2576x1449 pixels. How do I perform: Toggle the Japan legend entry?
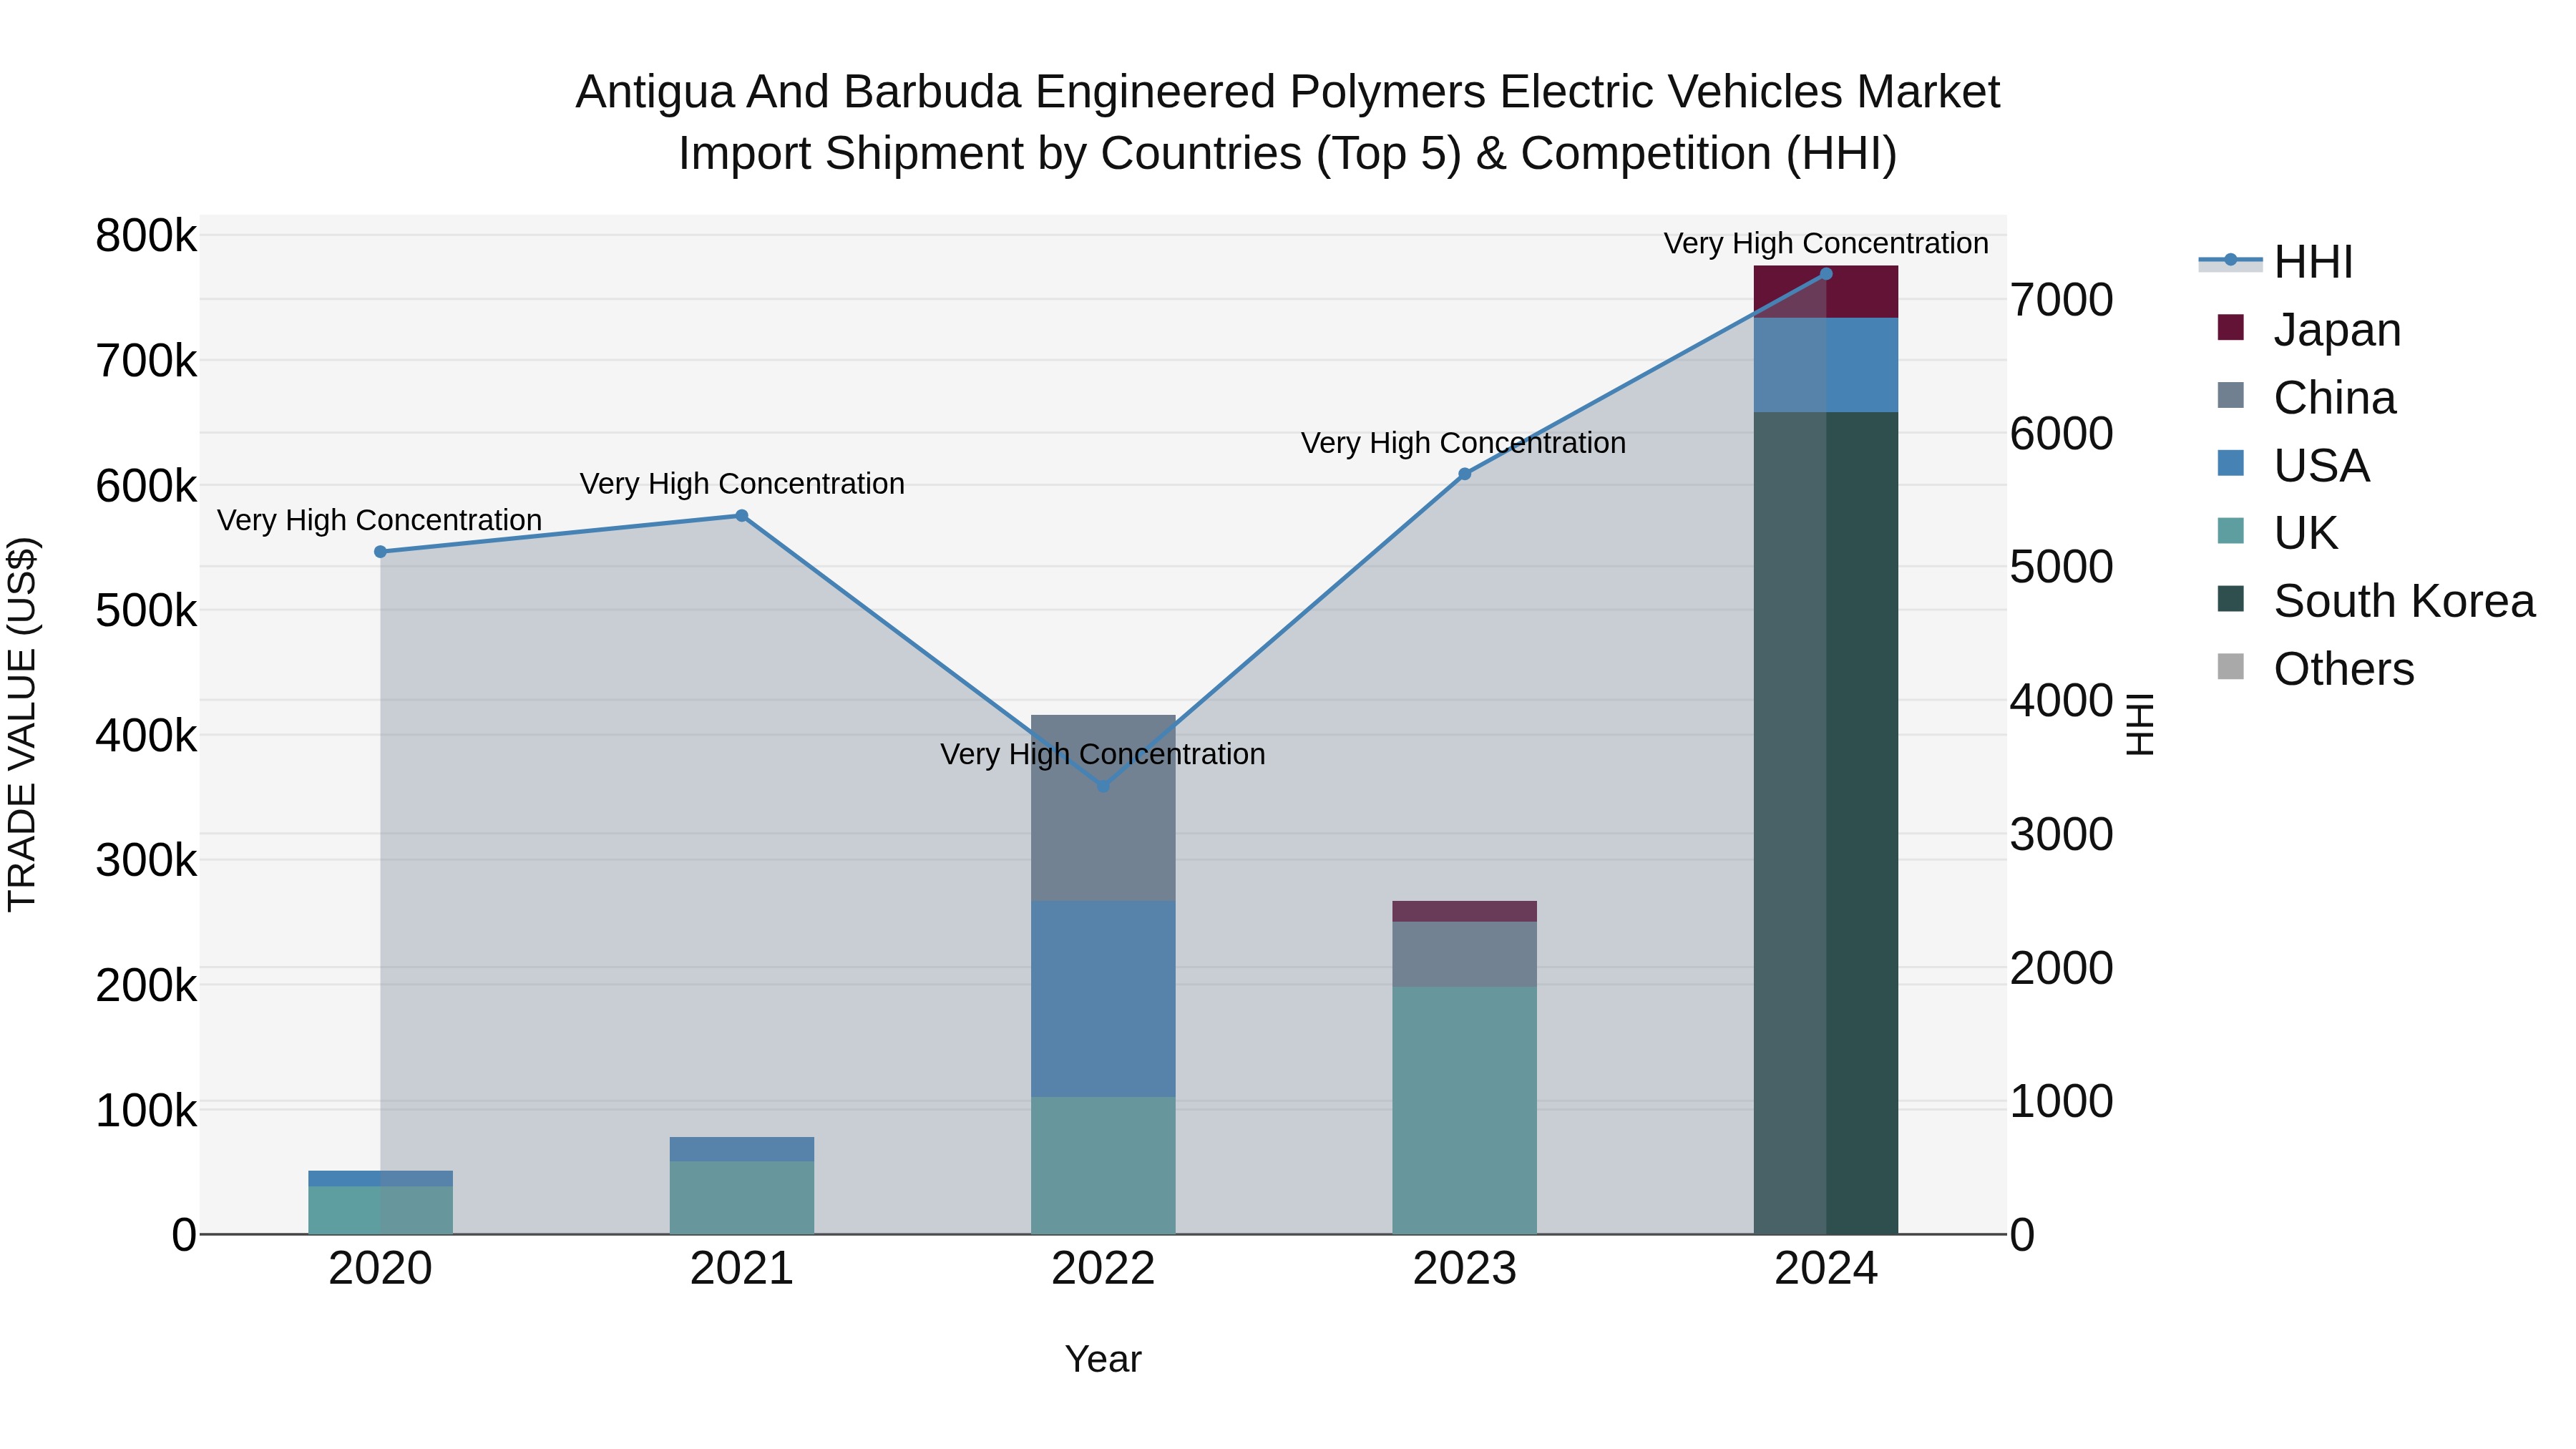[2309, 329]
